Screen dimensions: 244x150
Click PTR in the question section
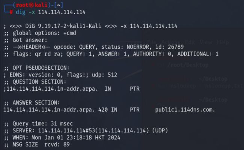[x=134, y=88]
